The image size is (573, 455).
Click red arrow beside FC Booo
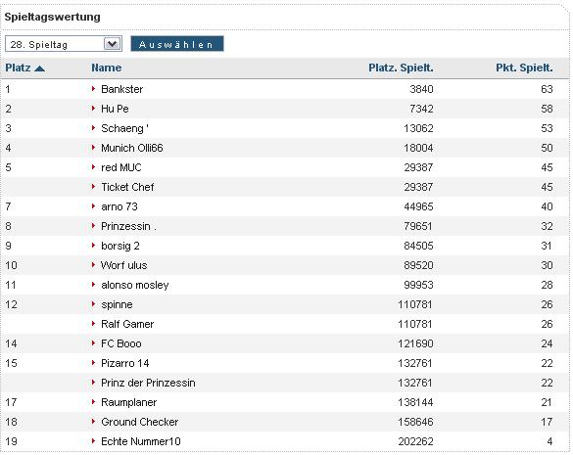[94, 343]
